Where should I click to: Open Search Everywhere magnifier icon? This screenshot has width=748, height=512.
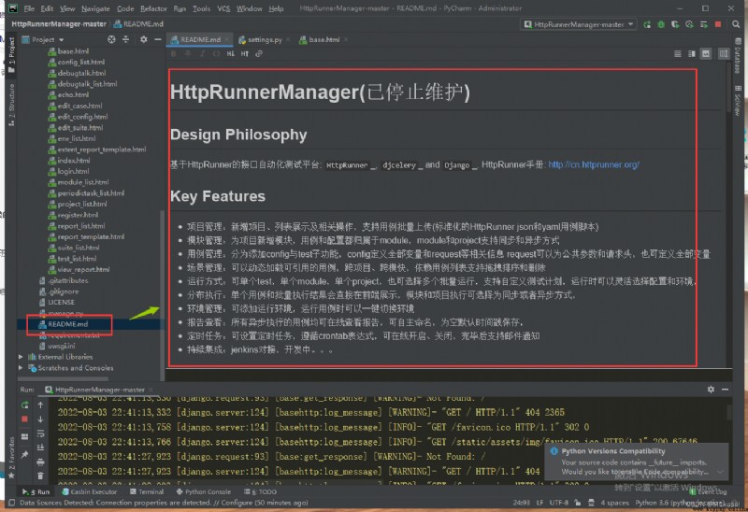click(736, 24)
